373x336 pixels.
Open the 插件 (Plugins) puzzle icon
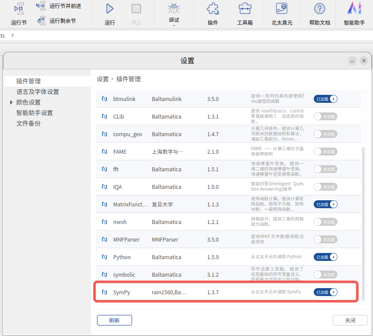pos(213,9)
